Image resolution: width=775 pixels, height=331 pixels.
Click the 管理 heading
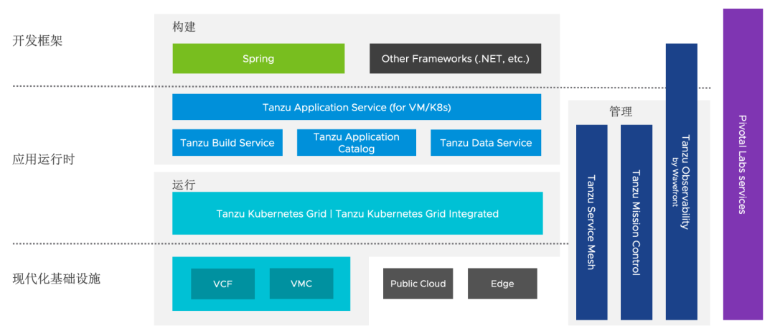point(621,112)
